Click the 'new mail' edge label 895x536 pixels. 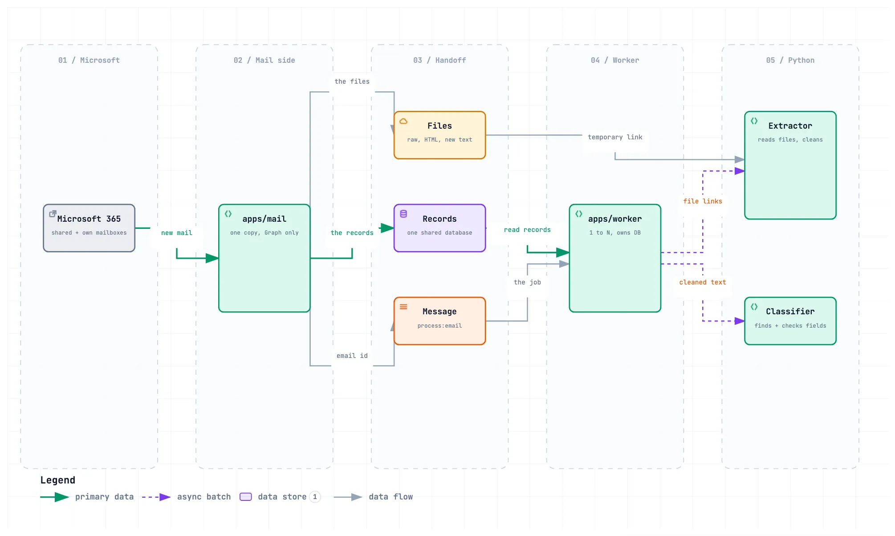(177, 233)
